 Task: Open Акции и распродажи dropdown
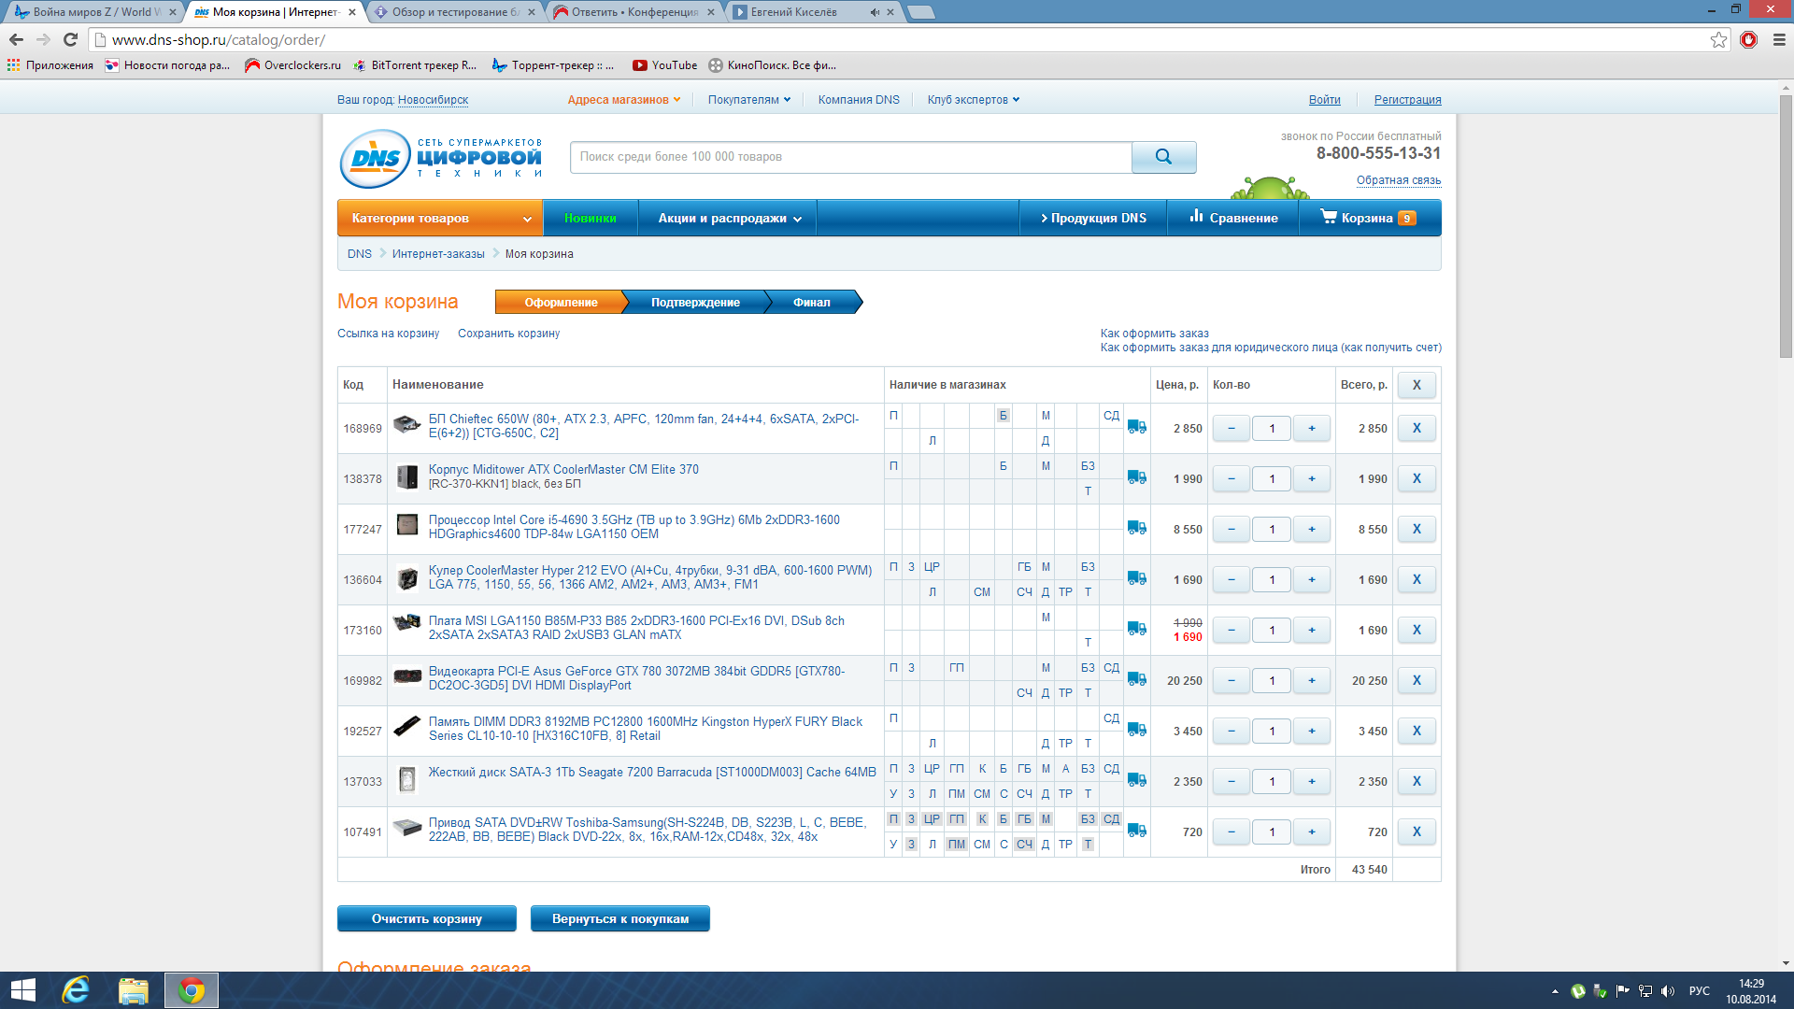click(x=729, y=218)
